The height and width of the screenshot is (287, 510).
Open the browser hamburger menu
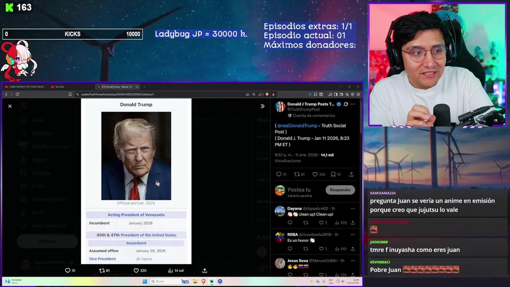tap(358, 94)
